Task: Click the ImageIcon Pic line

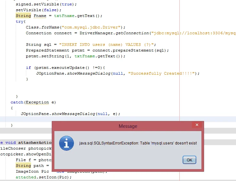Action: pyautogui.click(x=61, y=171)
